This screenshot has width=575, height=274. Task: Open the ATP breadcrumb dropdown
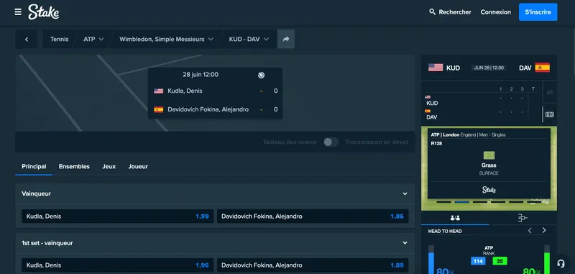point(93,40)
